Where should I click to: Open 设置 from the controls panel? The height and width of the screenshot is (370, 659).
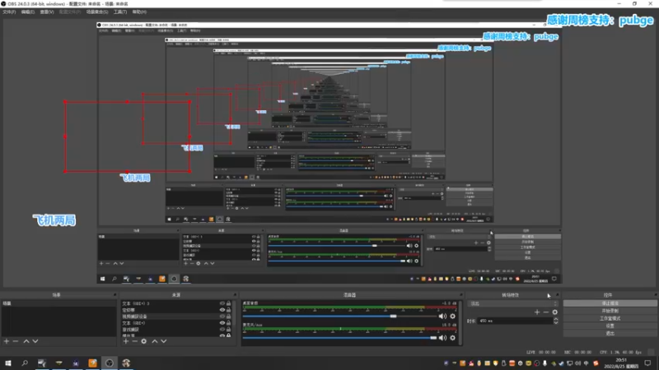coord(610,326)
